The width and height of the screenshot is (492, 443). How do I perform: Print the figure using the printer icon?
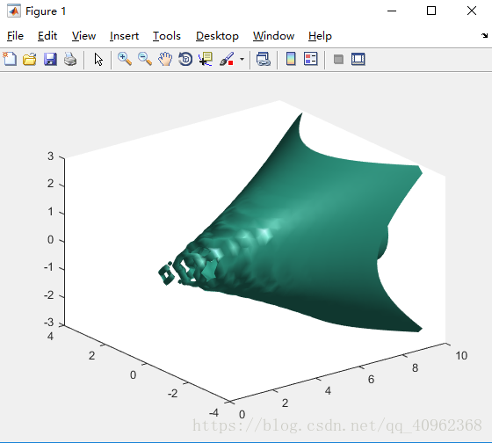tap(70, 59)
